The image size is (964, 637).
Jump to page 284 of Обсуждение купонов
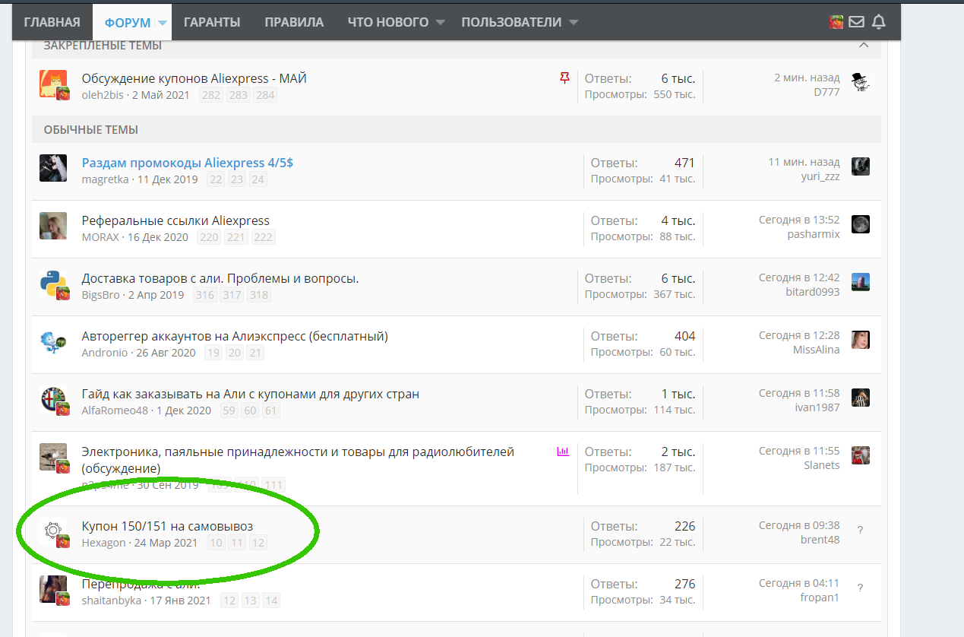[x=265, y=95]
